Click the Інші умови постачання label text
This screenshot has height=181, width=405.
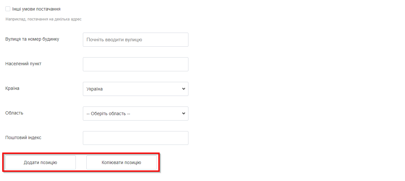(x=36, y=9)
